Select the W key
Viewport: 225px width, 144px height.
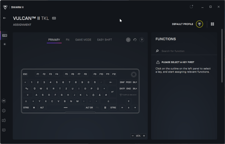41,89
